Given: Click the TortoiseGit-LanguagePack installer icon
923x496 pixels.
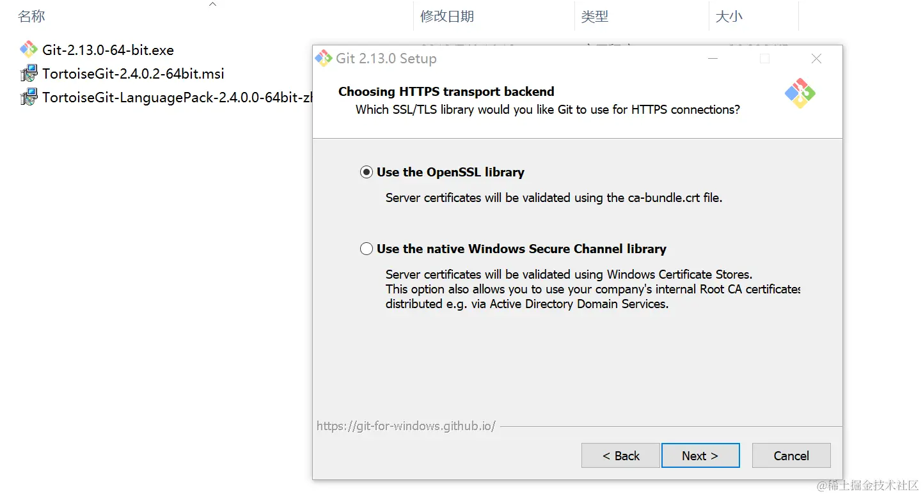Looking at the screenshot, I should [29, 97].
